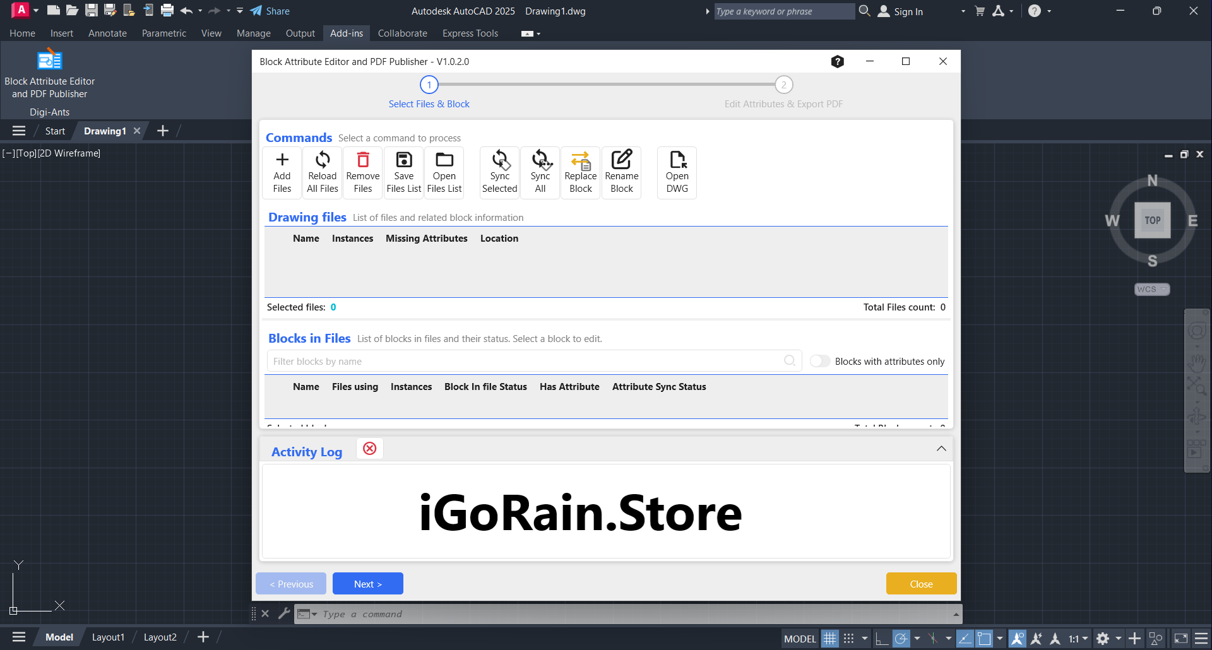1212x650 pixels.
Task: Click the Open DWG icon
Action: coord(677,172)
